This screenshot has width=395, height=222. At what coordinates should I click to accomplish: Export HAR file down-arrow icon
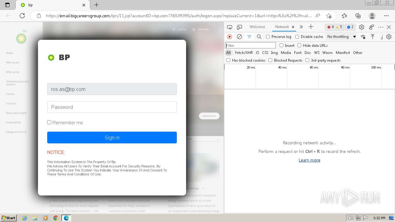point(382,37)
